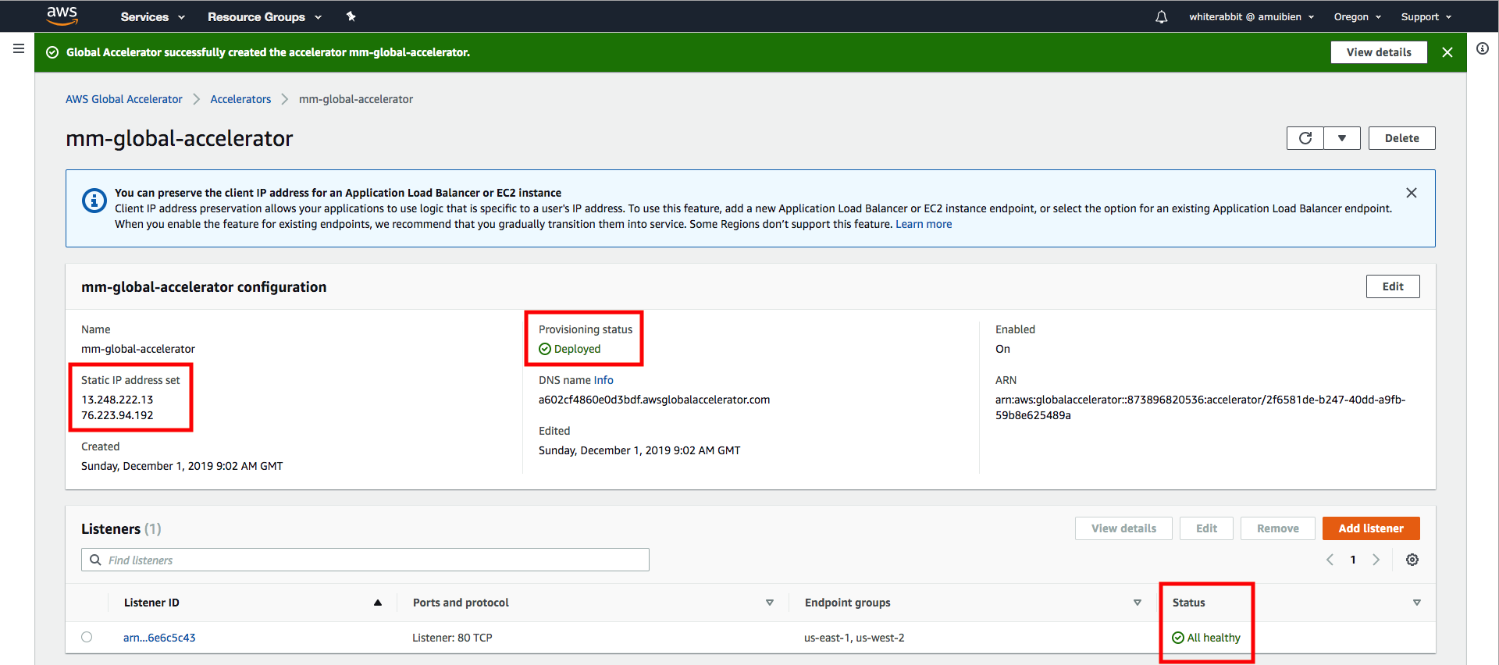Remove the selected listener
1499x665 pixels.
1277,528
